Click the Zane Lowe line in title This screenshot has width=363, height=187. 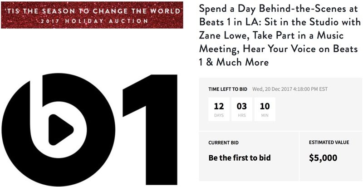(271, 35)
